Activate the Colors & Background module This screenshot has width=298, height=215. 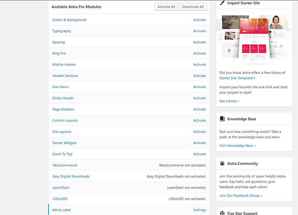point(199,20)
